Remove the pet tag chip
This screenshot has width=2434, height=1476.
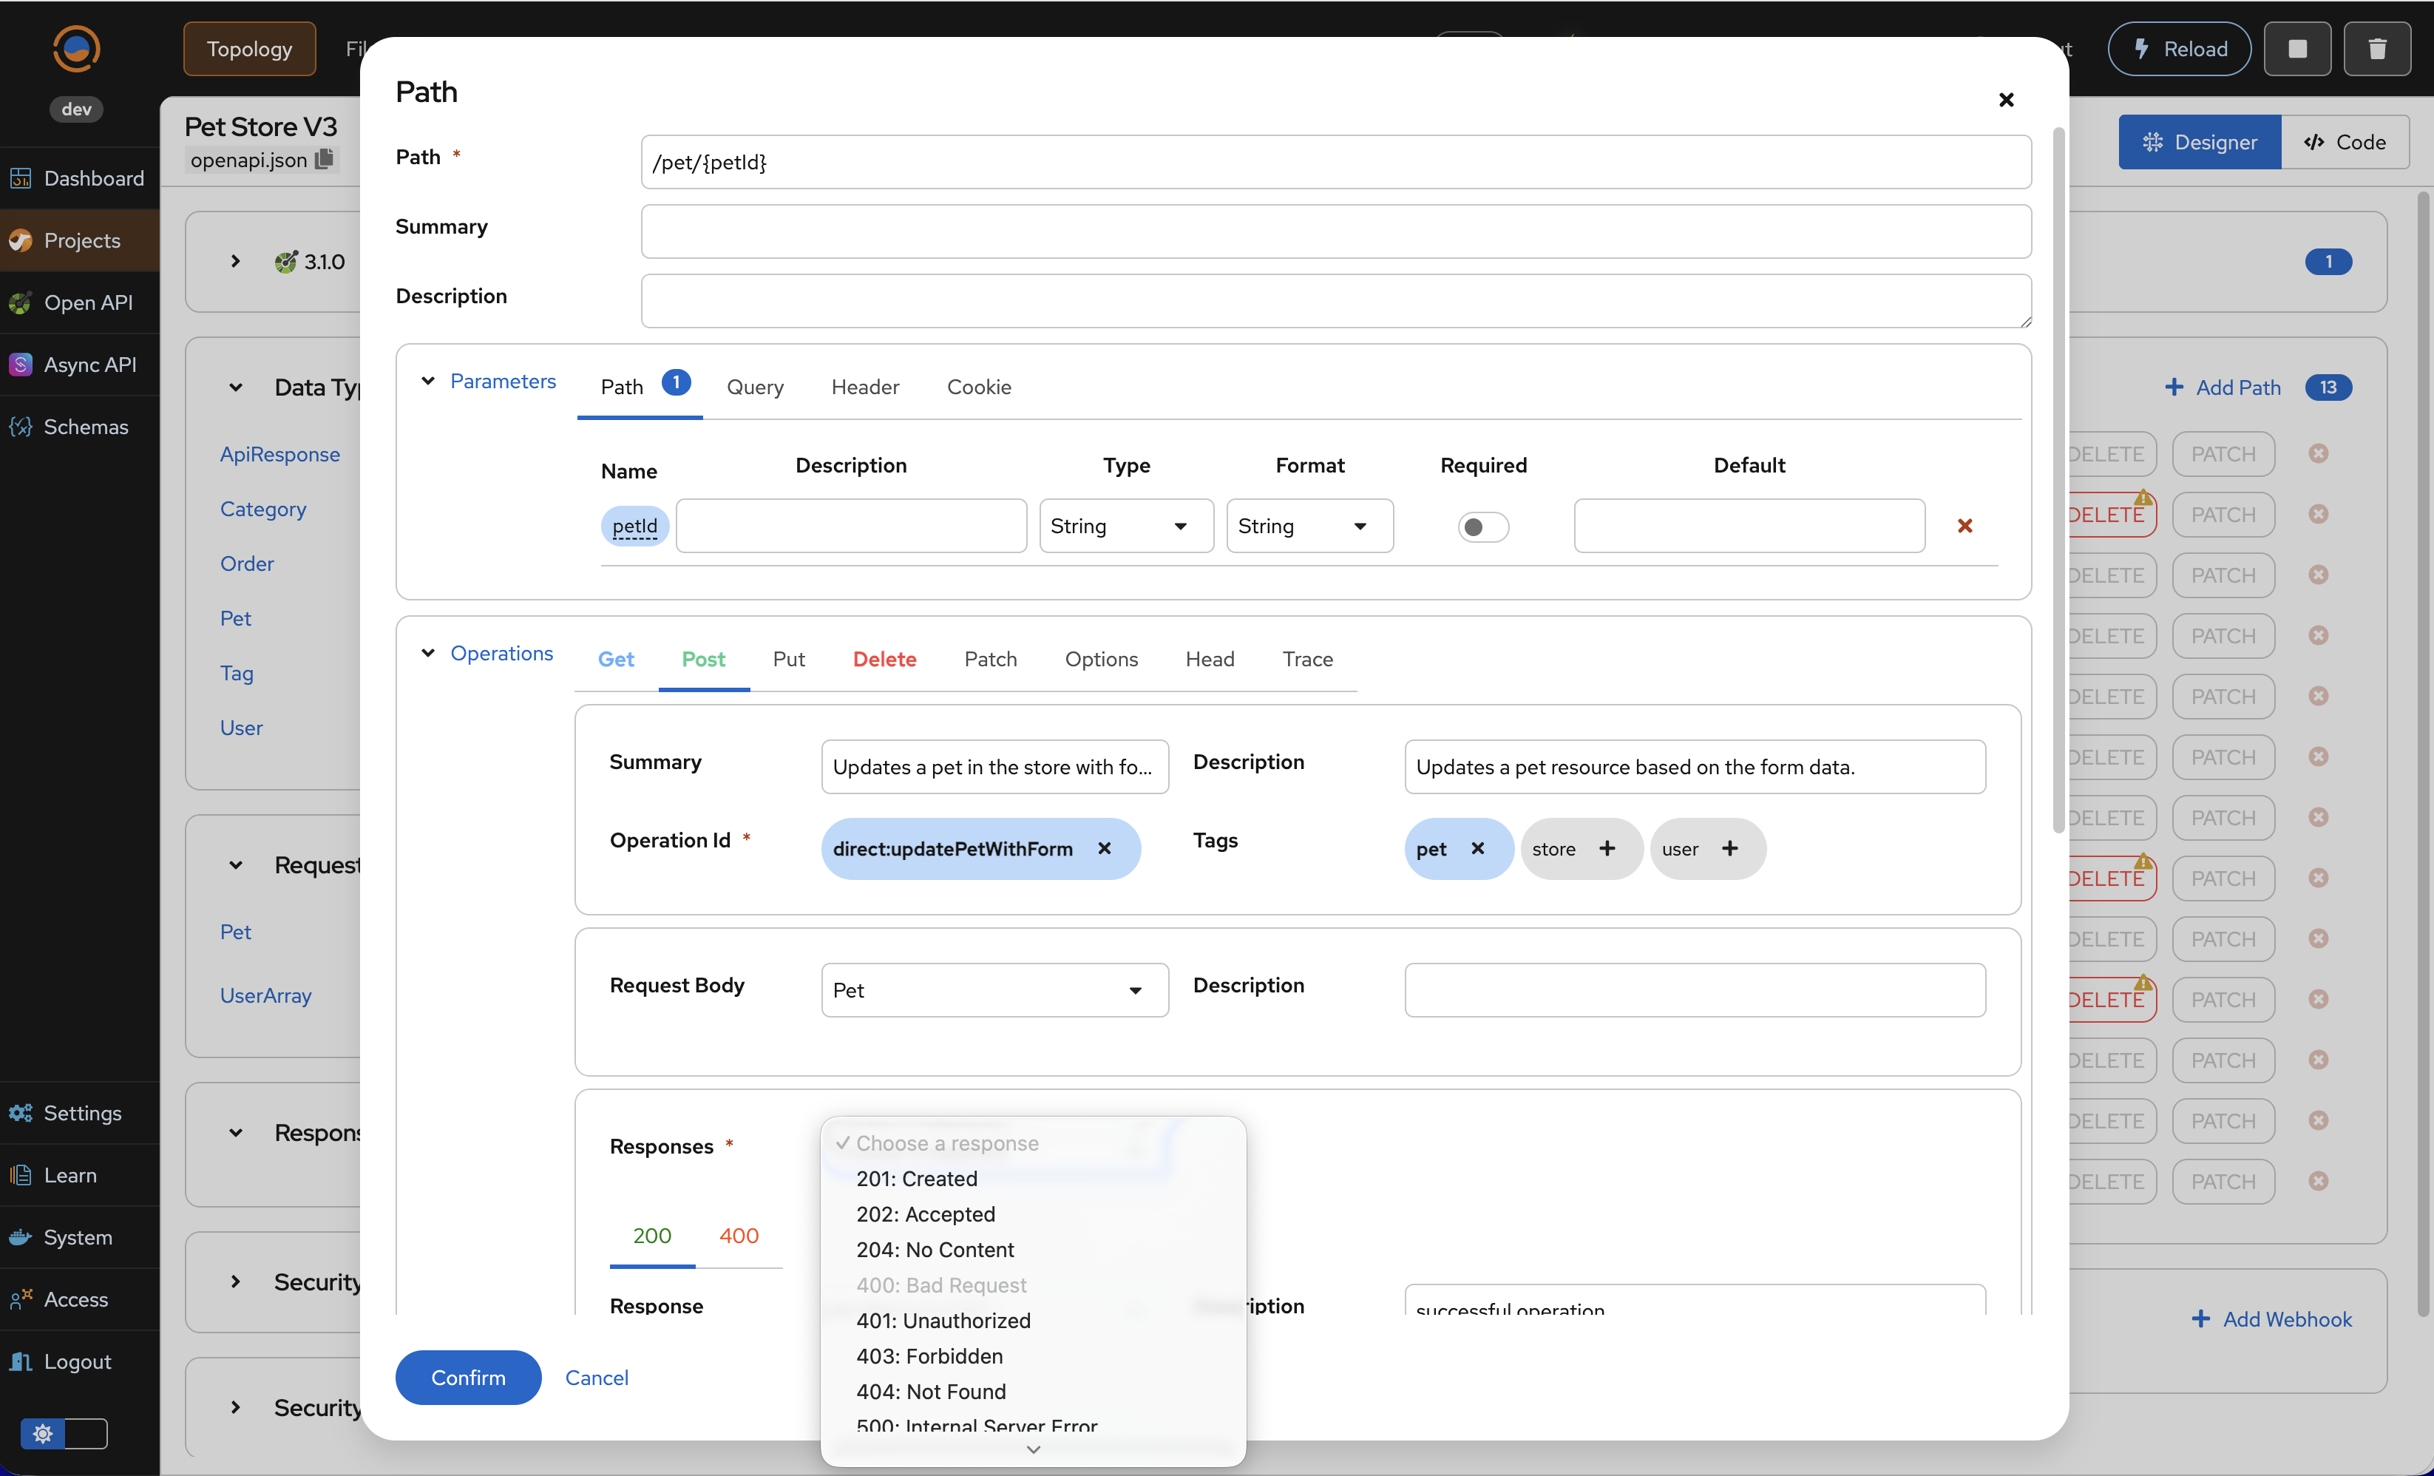pyautogui.click(x=1478, y=849)
